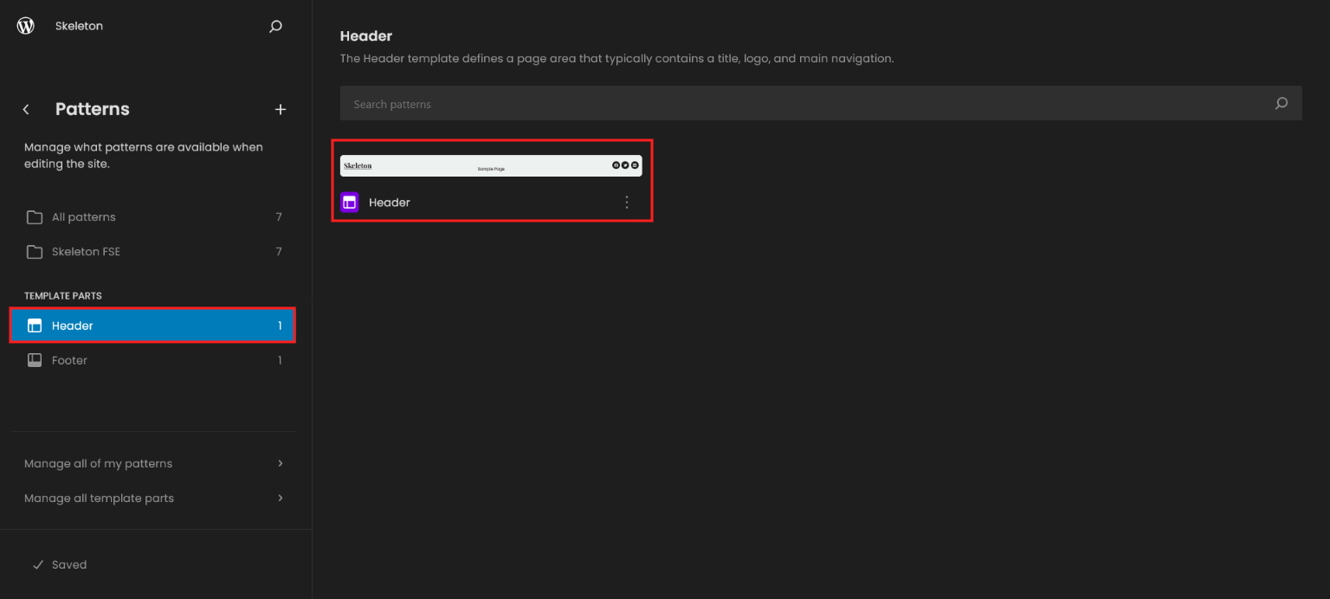This screenshot has width=1330, height=599.
Task: Click the search icon in Search patterns field
Action: pos(1282,104)
